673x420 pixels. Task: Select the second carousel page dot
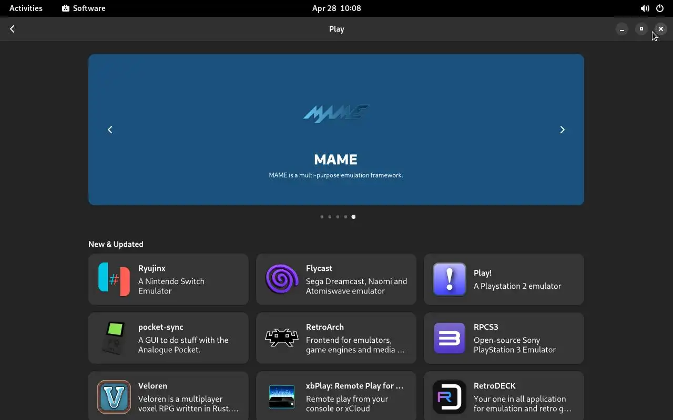click(330, 217)
